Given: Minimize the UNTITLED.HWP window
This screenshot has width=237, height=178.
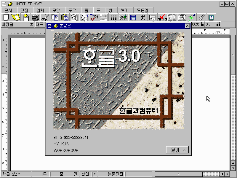Looking at the screenshot, I should [222, 4].
